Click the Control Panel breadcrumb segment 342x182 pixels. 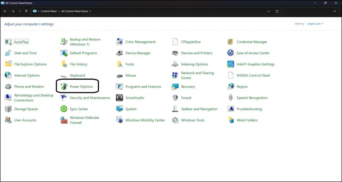[x=49, y=11]
